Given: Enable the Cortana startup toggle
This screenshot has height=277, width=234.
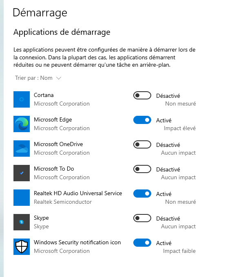Looking at the screenshot, I should [x=142, y=95].
